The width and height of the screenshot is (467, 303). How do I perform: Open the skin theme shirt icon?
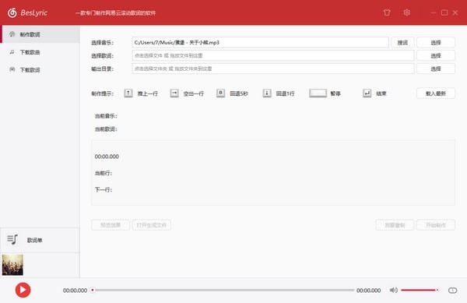(387, 12)
